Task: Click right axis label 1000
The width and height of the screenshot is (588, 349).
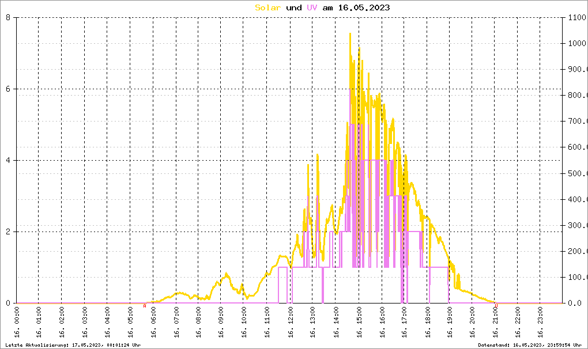Action: click(577, 43)
